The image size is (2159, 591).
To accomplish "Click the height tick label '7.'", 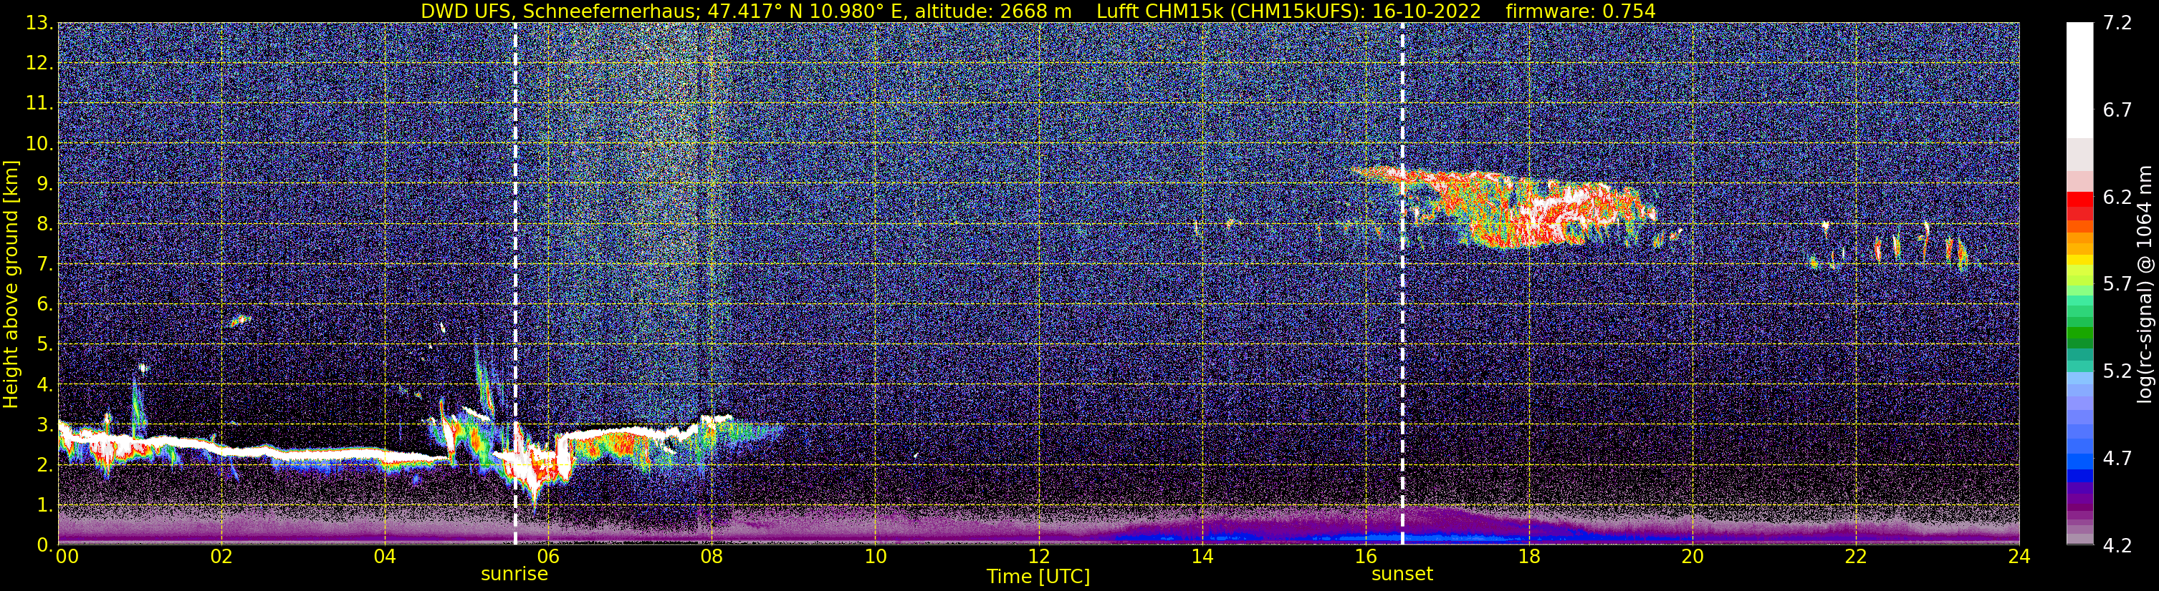I will [x=44, y=265].
